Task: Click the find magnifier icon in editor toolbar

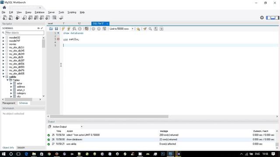Action: click(150, 29)
